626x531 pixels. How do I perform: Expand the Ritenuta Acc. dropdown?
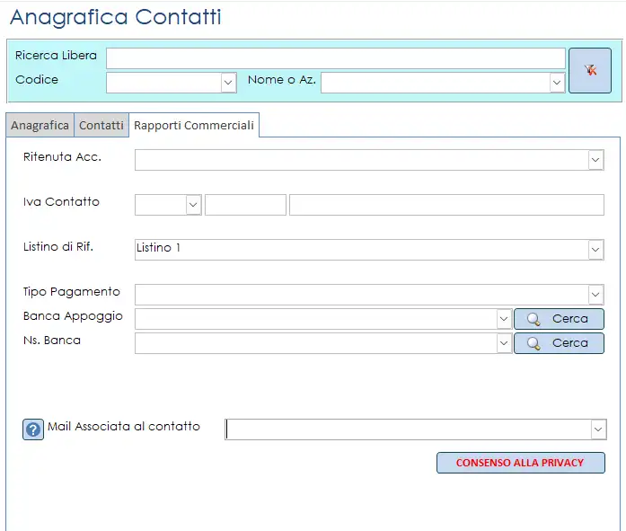point(595,160)
